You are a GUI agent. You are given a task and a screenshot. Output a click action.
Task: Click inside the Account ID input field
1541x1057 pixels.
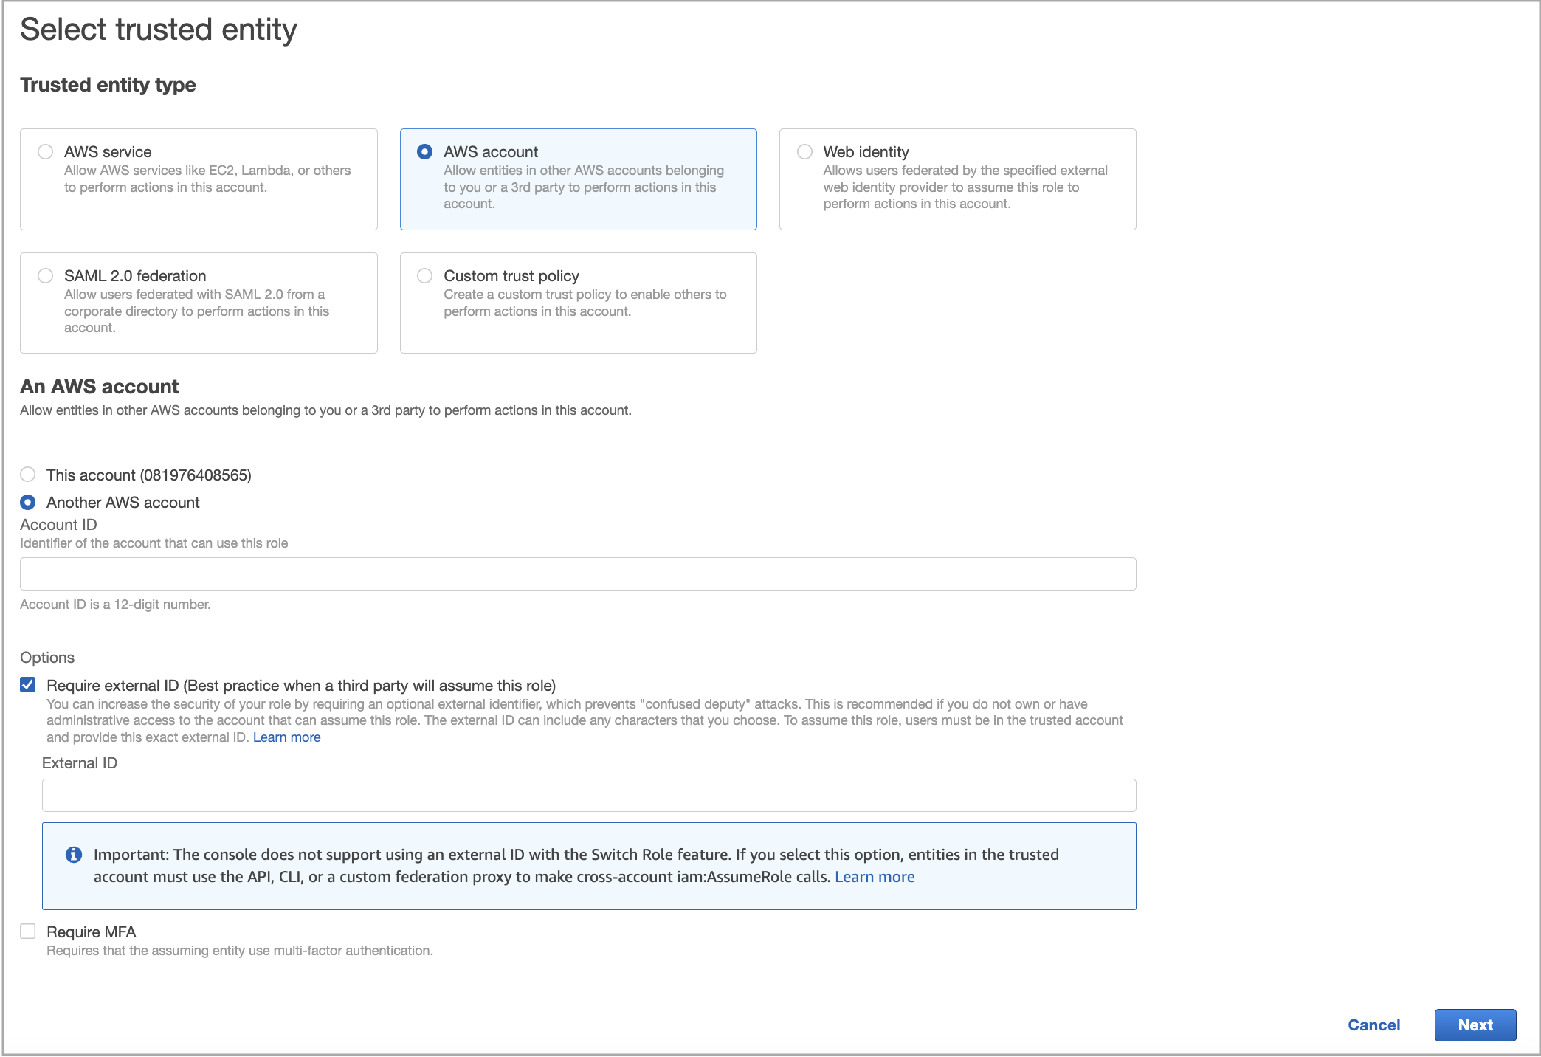pyautogui.click(x=578, y=573)
